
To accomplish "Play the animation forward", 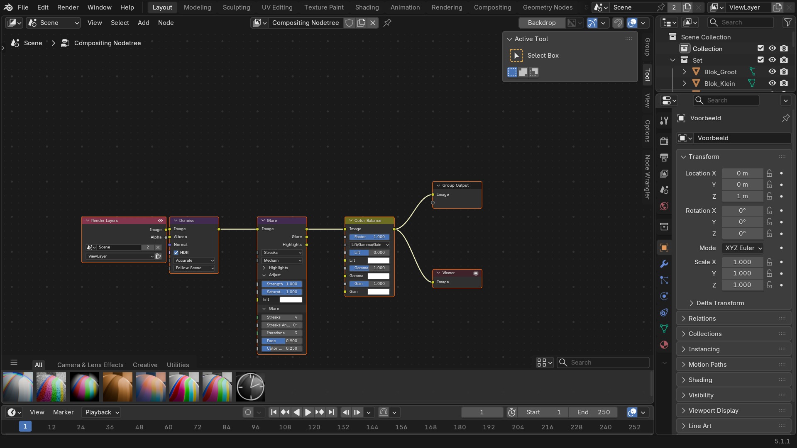I will pos(308,412).
